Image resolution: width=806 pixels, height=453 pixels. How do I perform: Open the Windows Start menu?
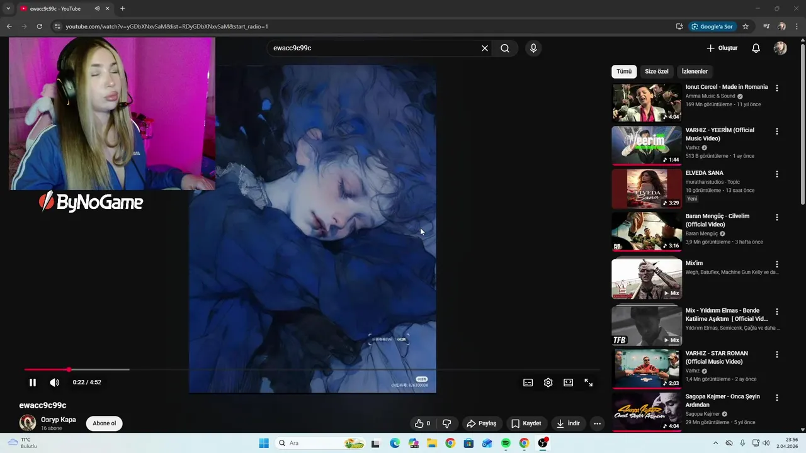(x=264, y=443)
